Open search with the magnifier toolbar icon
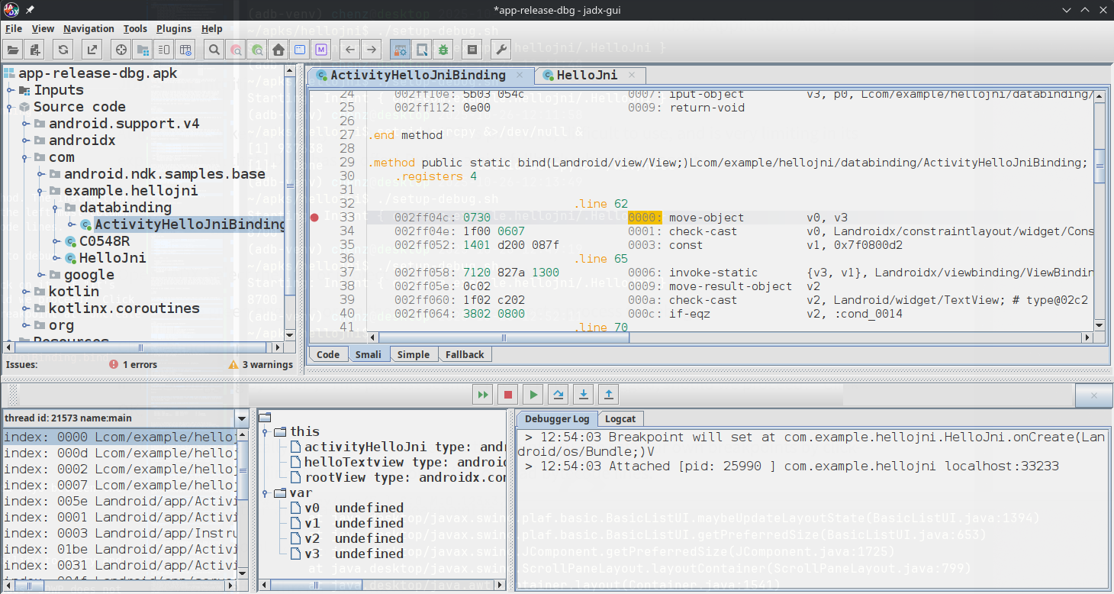The width and height of the screenshot is (1114, 594). (x=214, y=49)
